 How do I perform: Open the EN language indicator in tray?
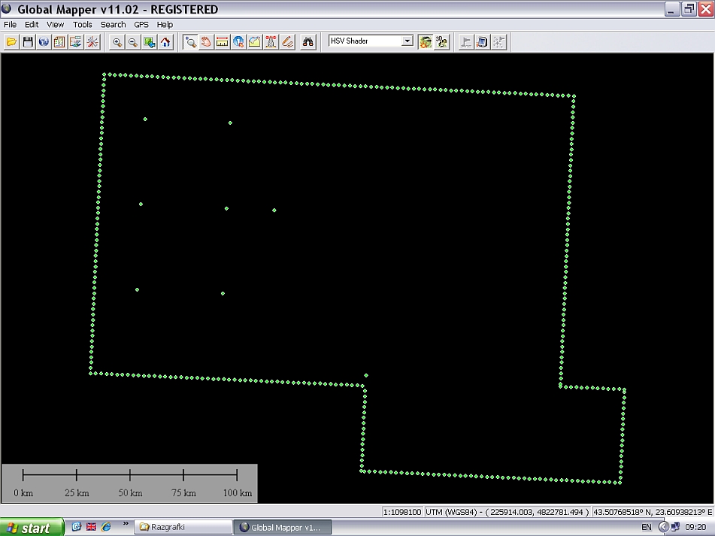pyautogui.click(x=647, y=528)
